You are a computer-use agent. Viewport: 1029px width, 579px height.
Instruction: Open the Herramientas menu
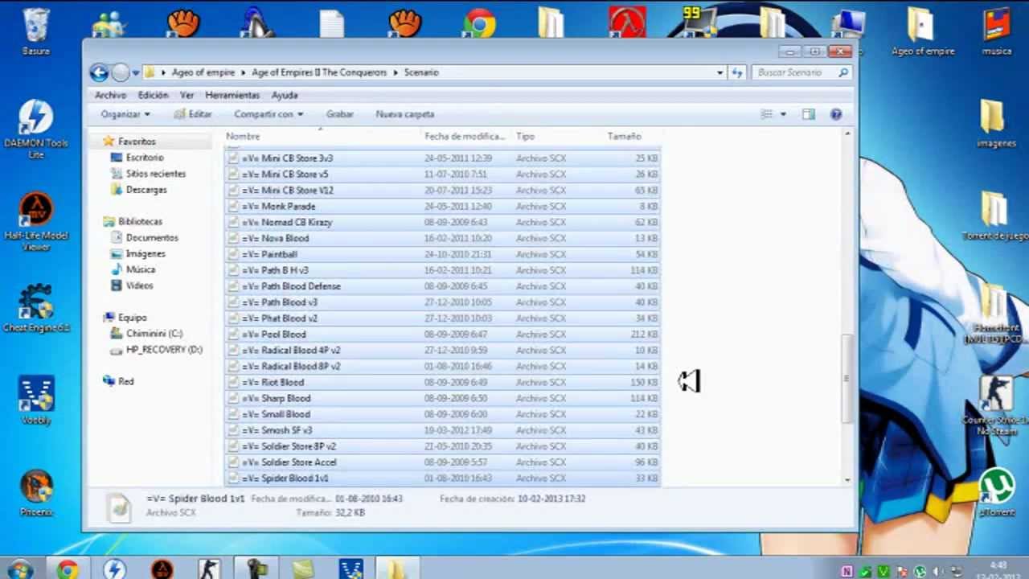click(232, 95)
